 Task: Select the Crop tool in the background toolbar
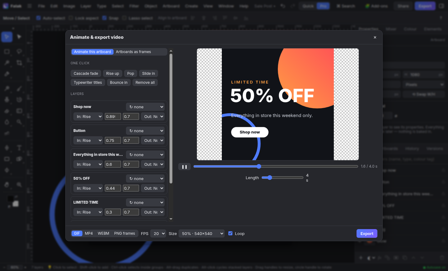[19, 63]
